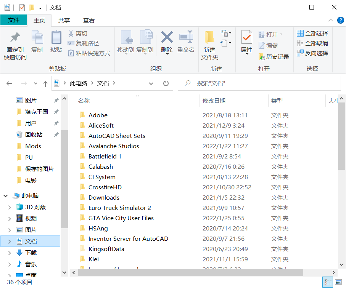Open the address bar history dropdown
This screenshot has width=346, height=288.
pyautogui.click(x=151, y=83)
